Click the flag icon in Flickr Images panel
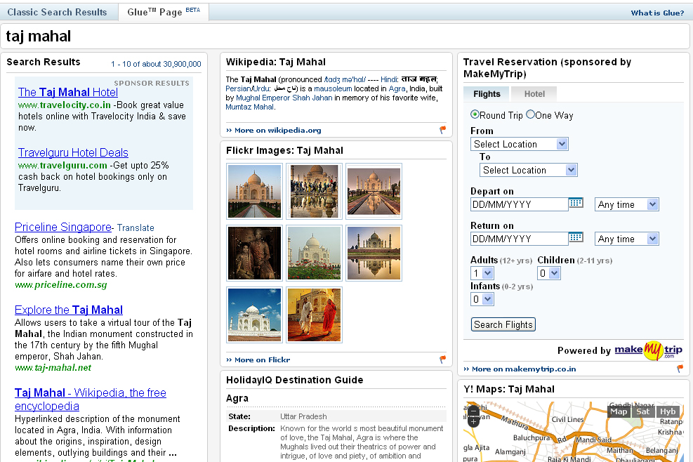693x462 pixels. click(x=443, y=359)
